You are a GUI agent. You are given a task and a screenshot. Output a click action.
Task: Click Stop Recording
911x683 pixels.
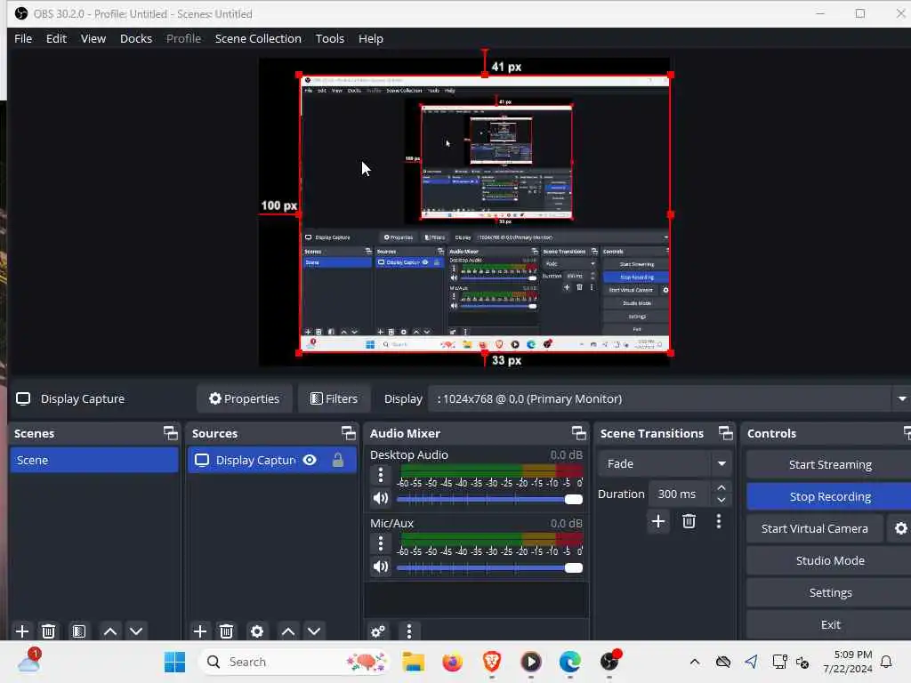pos(830,496)
